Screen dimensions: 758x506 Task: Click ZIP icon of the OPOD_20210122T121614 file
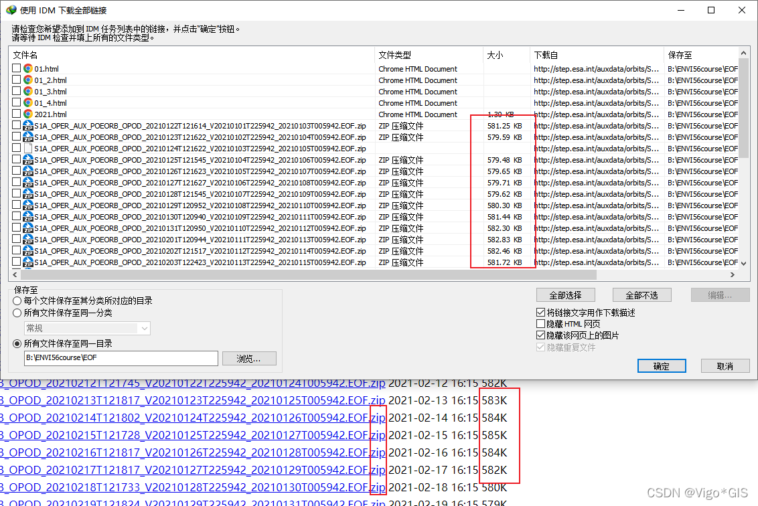[x=28, y=126]
